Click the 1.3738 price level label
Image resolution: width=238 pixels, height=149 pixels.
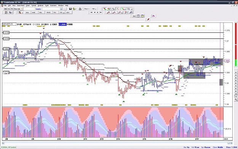(x=6, y=33)
